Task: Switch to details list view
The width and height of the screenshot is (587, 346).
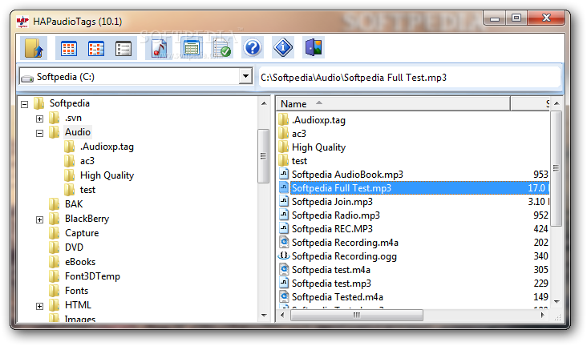Action: point(123,49)
